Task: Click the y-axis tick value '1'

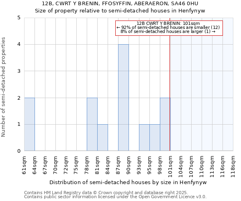Action: (x=19, y=124)
